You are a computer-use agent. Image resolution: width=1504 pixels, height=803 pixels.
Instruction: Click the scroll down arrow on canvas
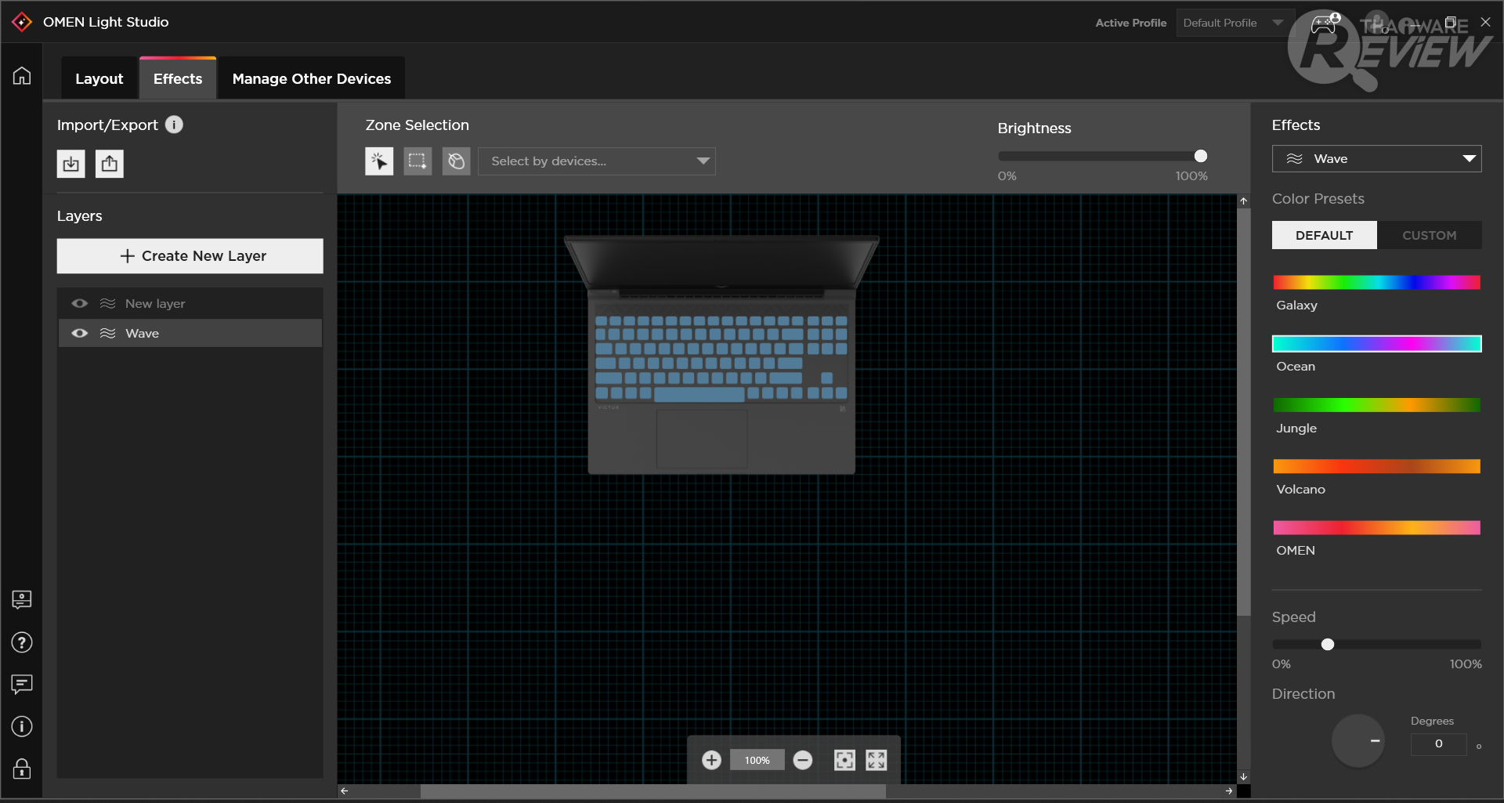click(x=1244, y=777)
